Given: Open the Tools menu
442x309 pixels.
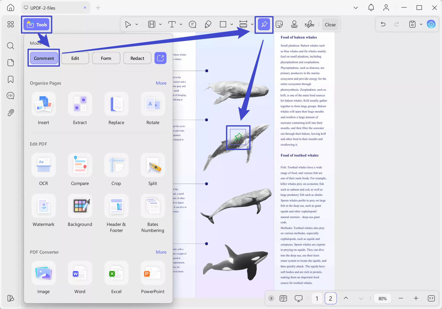Looking at the screenshot, I should coord(36,24).
